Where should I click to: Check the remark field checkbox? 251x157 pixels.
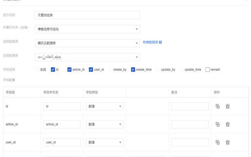(208, 70)
